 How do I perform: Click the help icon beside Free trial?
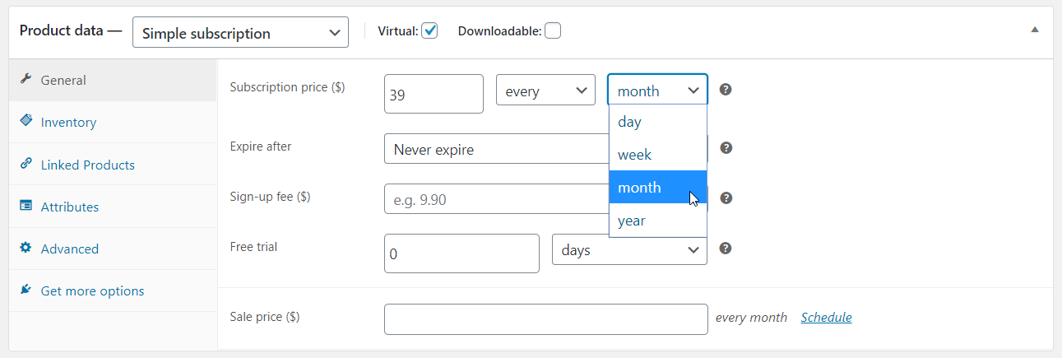pos(726,249)
